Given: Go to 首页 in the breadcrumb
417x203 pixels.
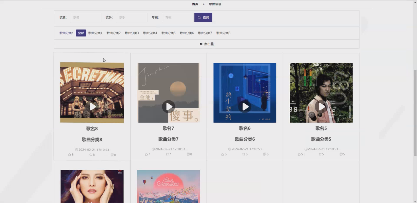Looking at the screenshot, I should [195, 4].
